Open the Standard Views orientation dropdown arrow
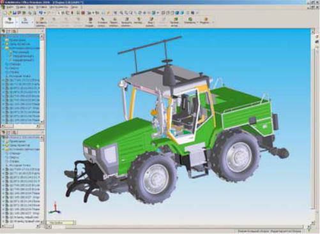320x234 pixels. pos(158,13)
